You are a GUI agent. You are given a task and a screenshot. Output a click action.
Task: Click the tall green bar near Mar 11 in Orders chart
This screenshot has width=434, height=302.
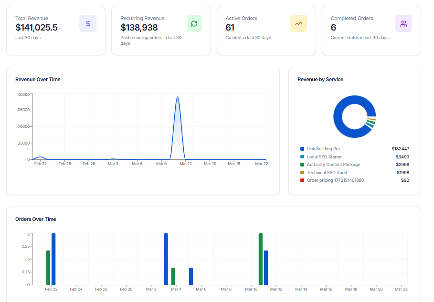tap(261, 259)
